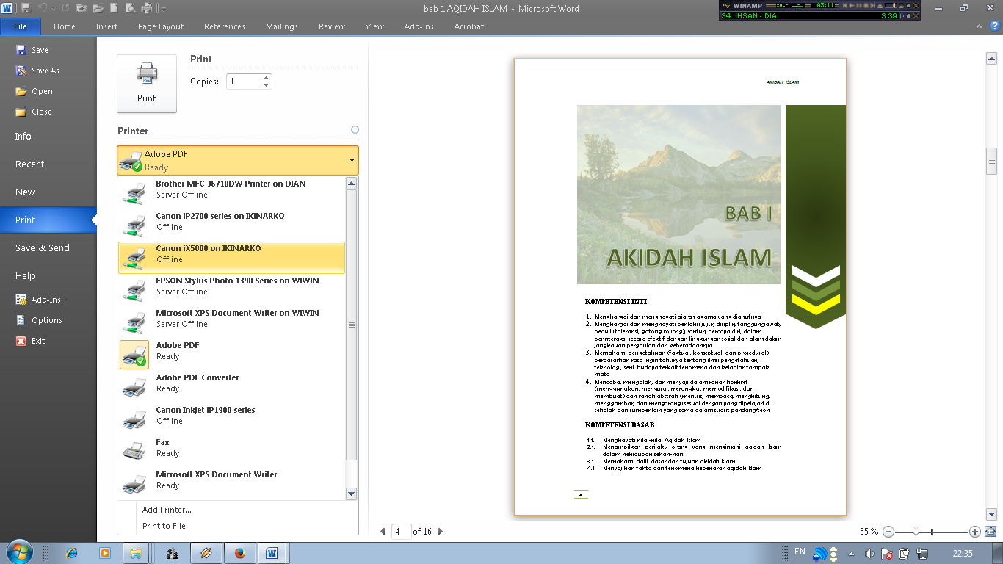Screen dimensions: 1003x564
Task: Decrease copies with the down spinner arrow
Action: tap(267, 85)
